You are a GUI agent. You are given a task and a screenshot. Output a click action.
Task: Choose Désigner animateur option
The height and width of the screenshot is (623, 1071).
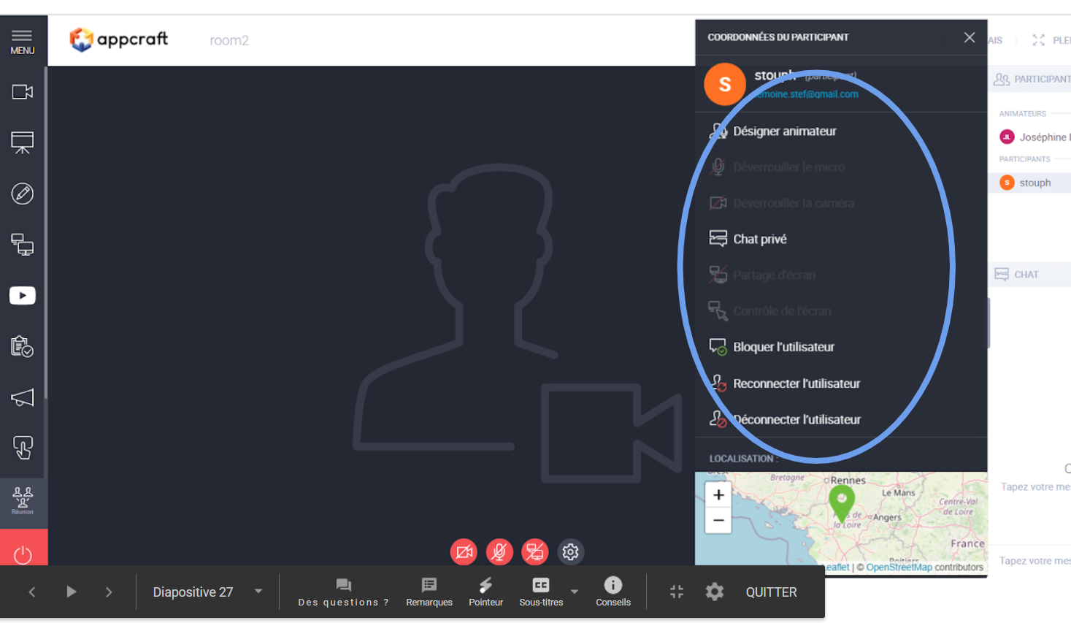784,131
